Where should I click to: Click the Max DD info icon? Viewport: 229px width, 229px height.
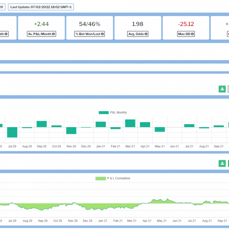pos(192,34)
